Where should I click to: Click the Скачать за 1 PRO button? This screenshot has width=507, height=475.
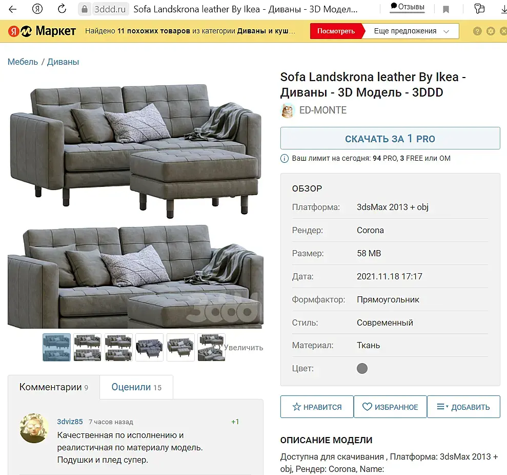click(390, 138)
